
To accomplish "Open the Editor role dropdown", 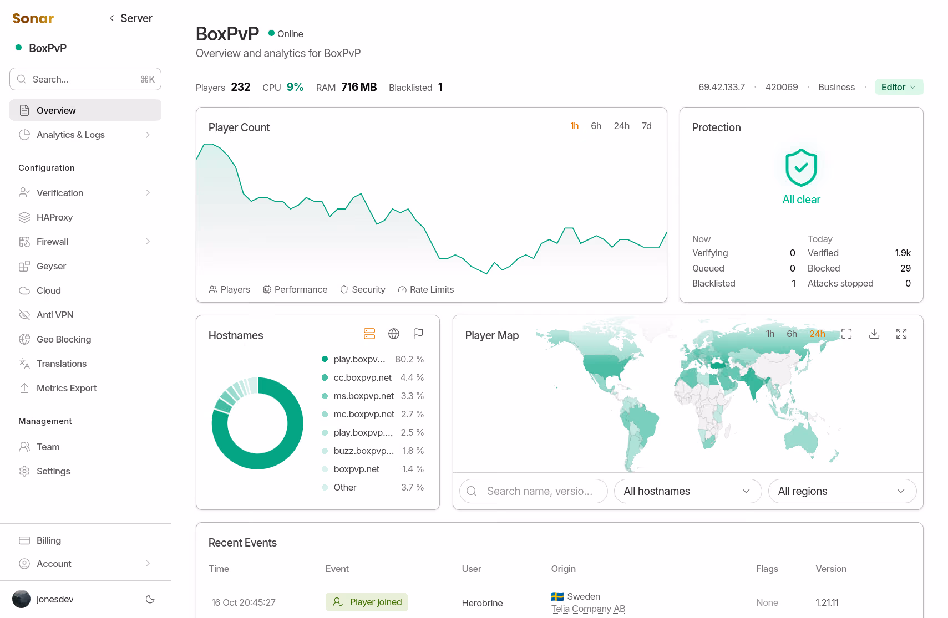I will click(x=899, y=87).
